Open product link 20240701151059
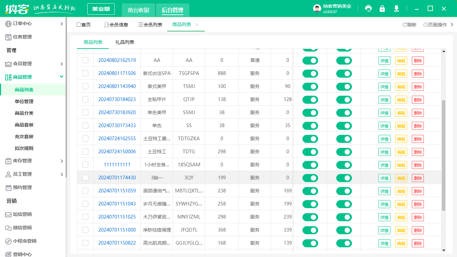The image size is (457, 257). click(x=117, y=191)
